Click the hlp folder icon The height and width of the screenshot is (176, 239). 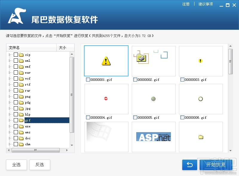pos(21,114)
